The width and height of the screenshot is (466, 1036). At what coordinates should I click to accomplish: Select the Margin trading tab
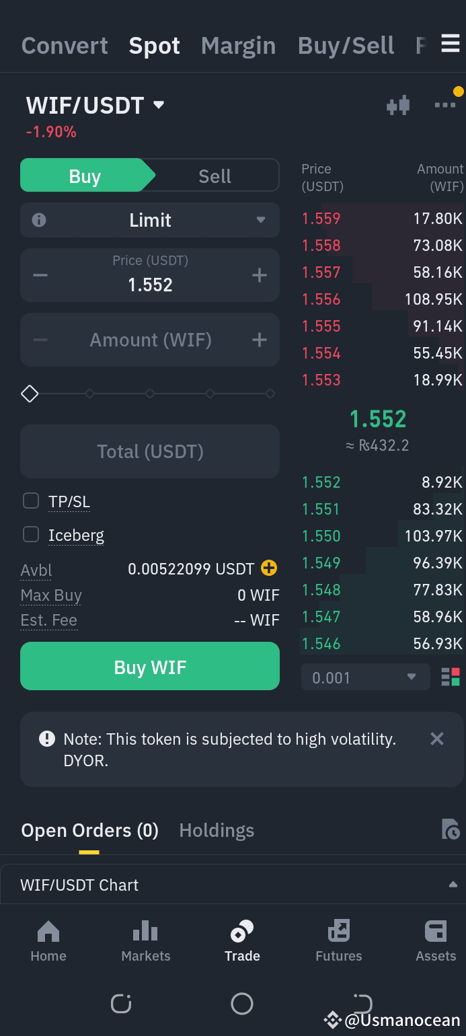[237, 45]
